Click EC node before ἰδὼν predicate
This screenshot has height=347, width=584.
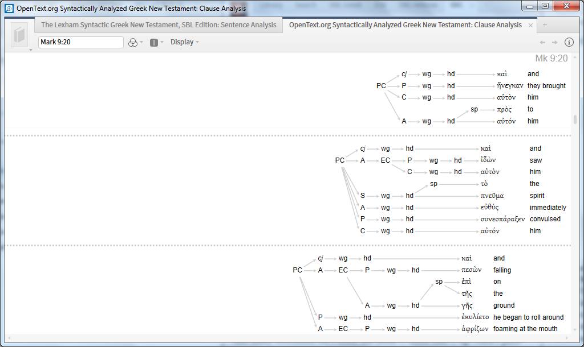[386, 160]
